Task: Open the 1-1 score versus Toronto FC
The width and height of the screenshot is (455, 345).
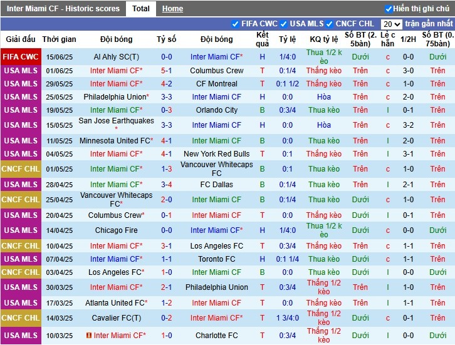Action: 167,259
